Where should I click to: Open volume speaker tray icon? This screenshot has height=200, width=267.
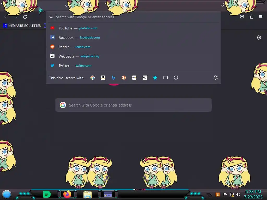[x=238, y=194]
